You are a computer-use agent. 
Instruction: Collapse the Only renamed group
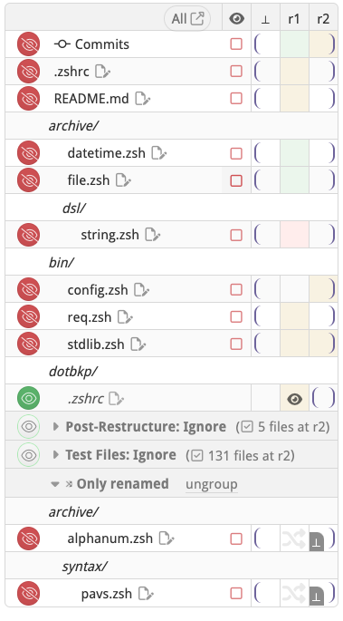[55, 484]
